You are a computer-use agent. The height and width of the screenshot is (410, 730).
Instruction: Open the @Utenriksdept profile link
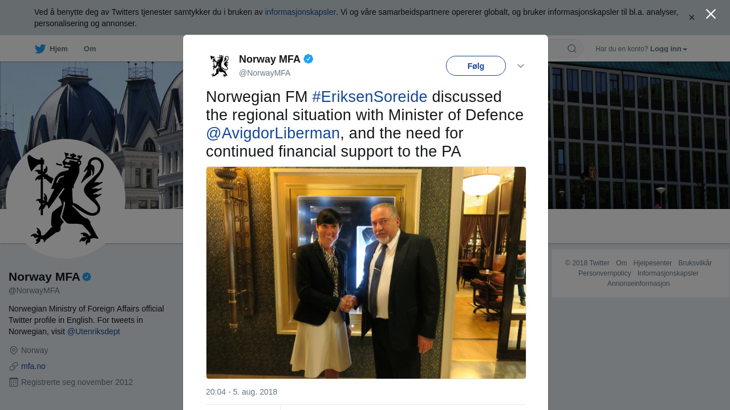tap(94, 331)
